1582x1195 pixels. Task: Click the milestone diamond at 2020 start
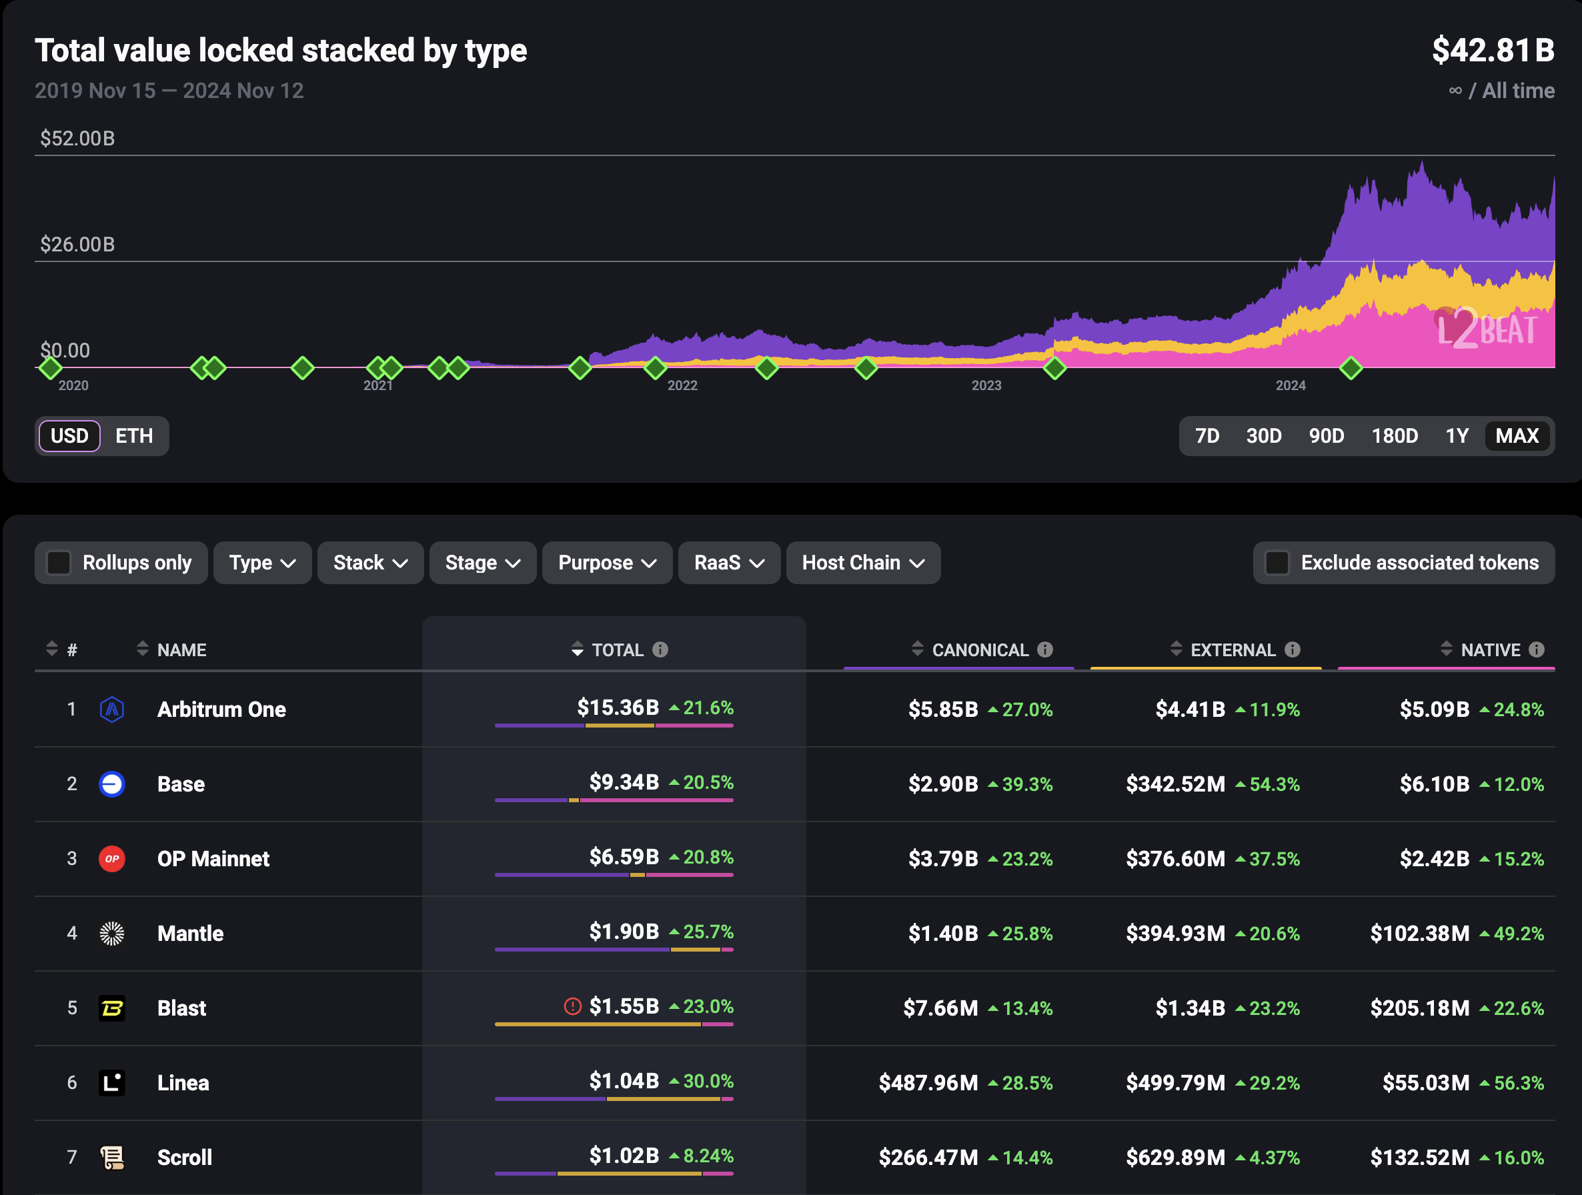50,368
